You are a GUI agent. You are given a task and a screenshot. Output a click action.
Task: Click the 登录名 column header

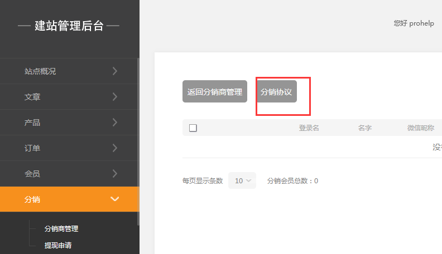point(309,128)
